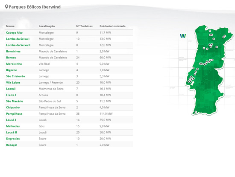The image size is (235, 177).
Task: Click the Nº Turbinas column header
Action: pyautogui.click(x=84, y=26)
